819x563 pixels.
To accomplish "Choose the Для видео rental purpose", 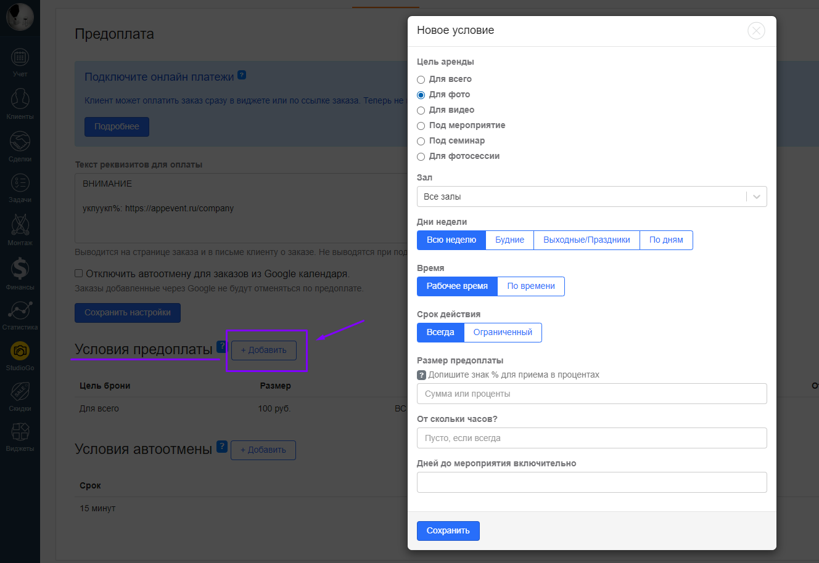I will coord(421,110).
